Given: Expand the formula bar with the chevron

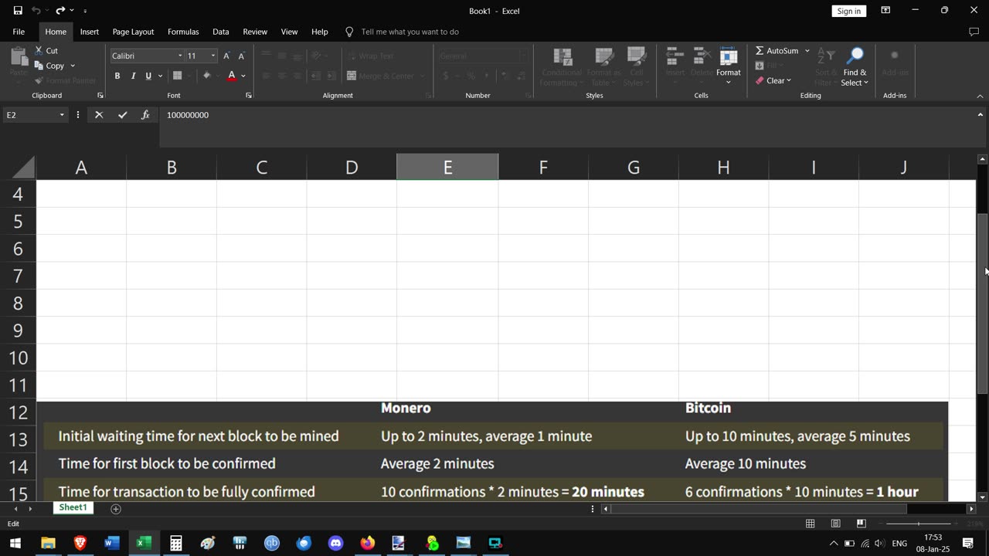Looking at the screenshot, I should 981,114.
